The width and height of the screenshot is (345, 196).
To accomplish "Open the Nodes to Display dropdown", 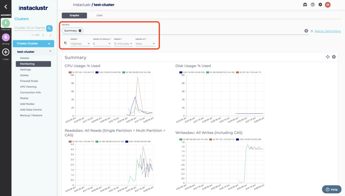I will click(x=102, y=44).
